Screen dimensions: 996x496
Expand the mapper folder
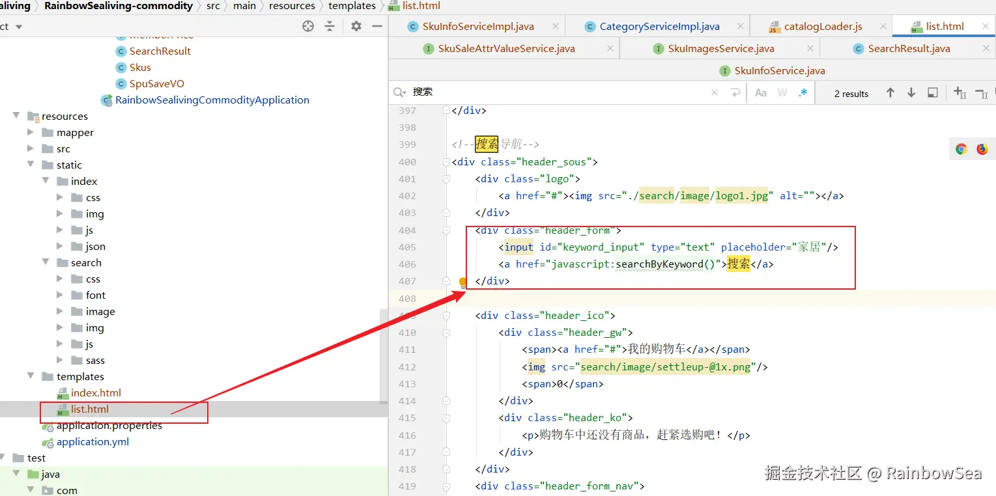tap(31, 132)
